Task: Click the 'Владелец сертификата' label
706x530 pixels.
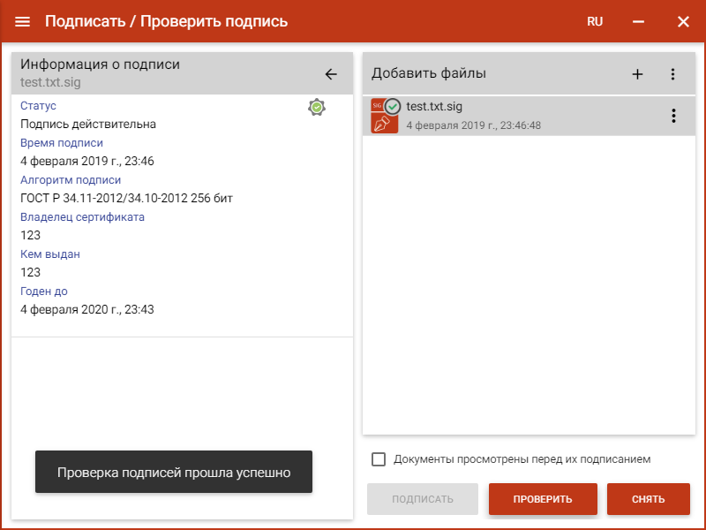Action: coord(82,216)
